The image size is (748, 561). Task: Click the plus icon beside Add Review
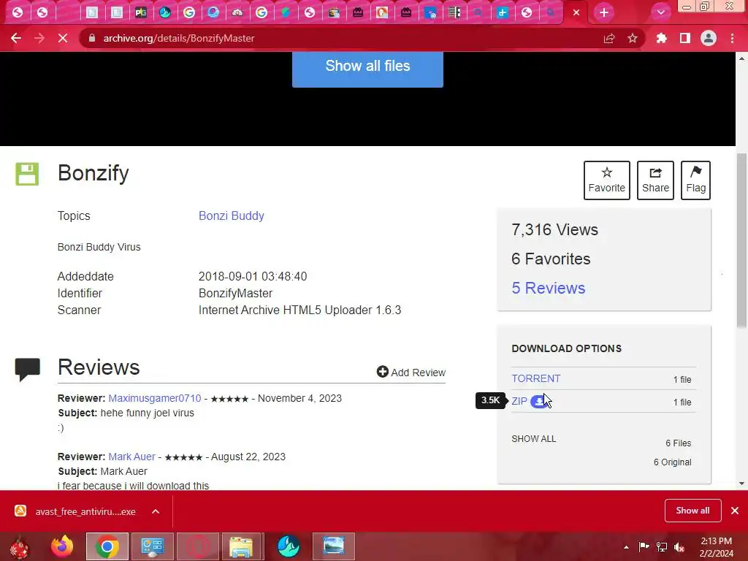tap(382, 372)
